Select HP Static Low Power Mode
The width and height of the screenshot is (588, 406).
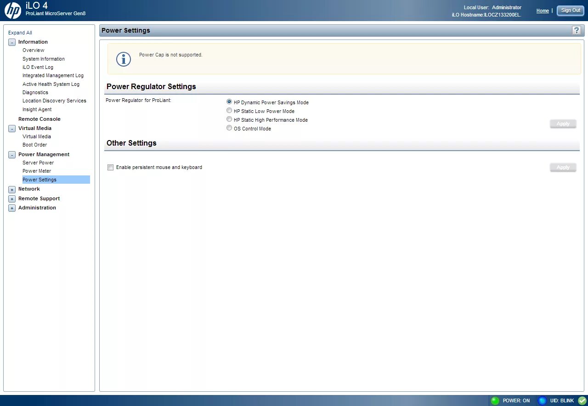pos(229,111)
